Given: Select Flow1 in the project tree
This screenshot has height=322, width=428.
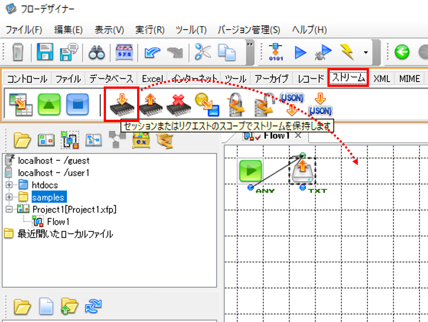Looking at the screenshot, I should pyautogui.click(x=58, y=222).
